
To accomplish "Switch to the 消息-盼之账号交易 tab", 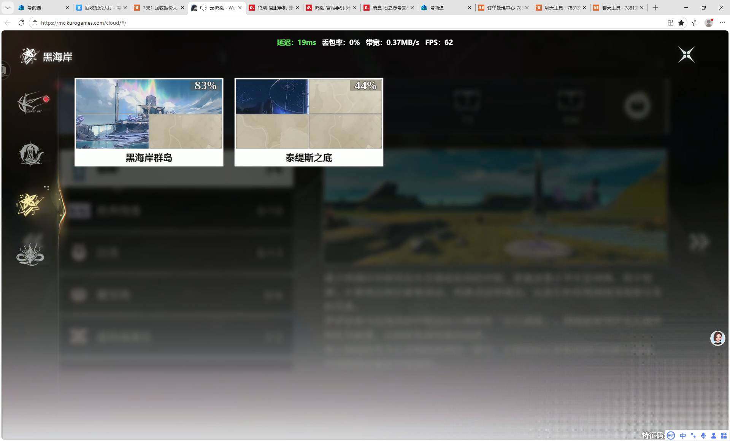I will coord(389,8).
